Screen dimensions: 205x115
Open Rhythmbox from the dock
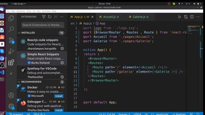(2, 23)
